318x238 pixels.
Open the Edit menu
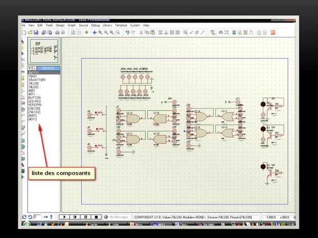tap(40, 25)
